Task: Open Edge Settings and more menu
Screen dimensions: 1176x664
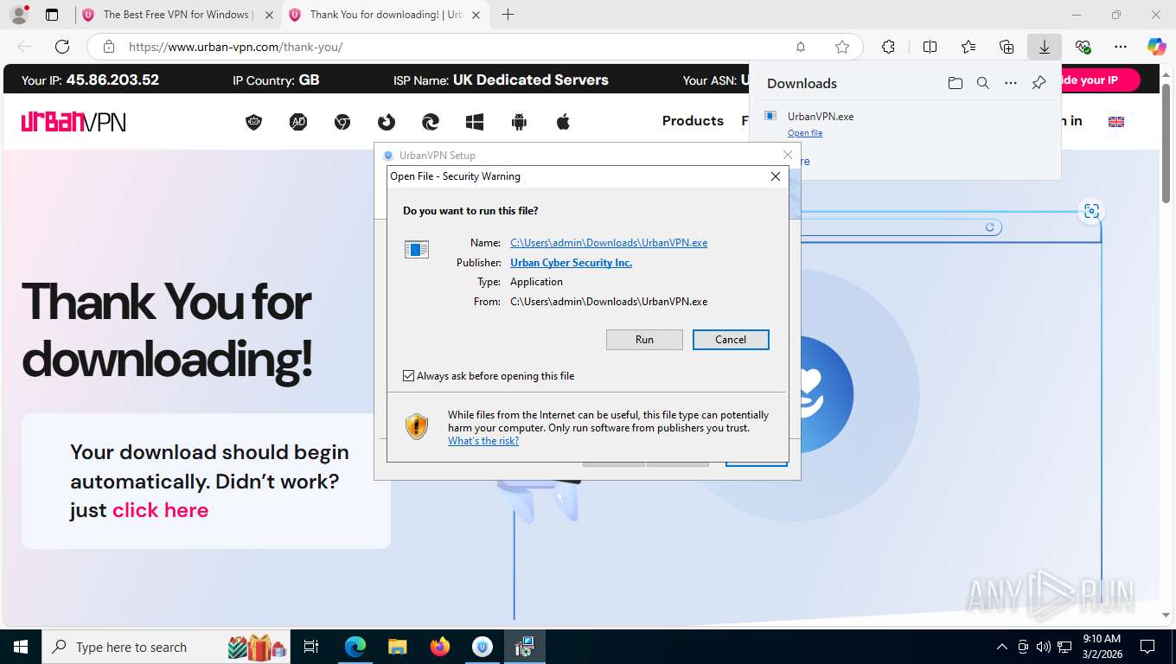Action: [x=1121, y=47]
